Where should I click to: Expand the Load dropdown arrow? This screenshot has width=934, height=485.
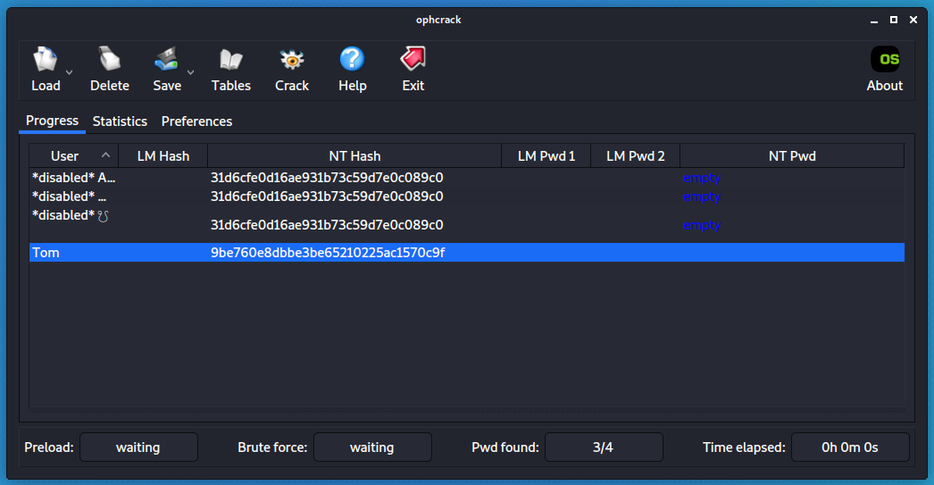click(x=70, y=71)
